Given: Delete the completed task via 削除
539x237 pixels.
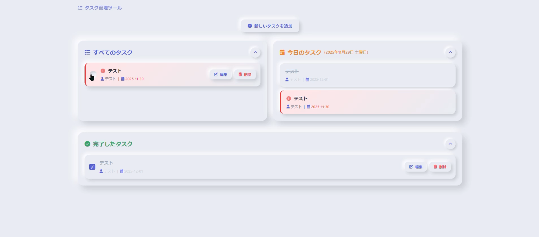Looking at the screenshot, I should click(440, 167).
